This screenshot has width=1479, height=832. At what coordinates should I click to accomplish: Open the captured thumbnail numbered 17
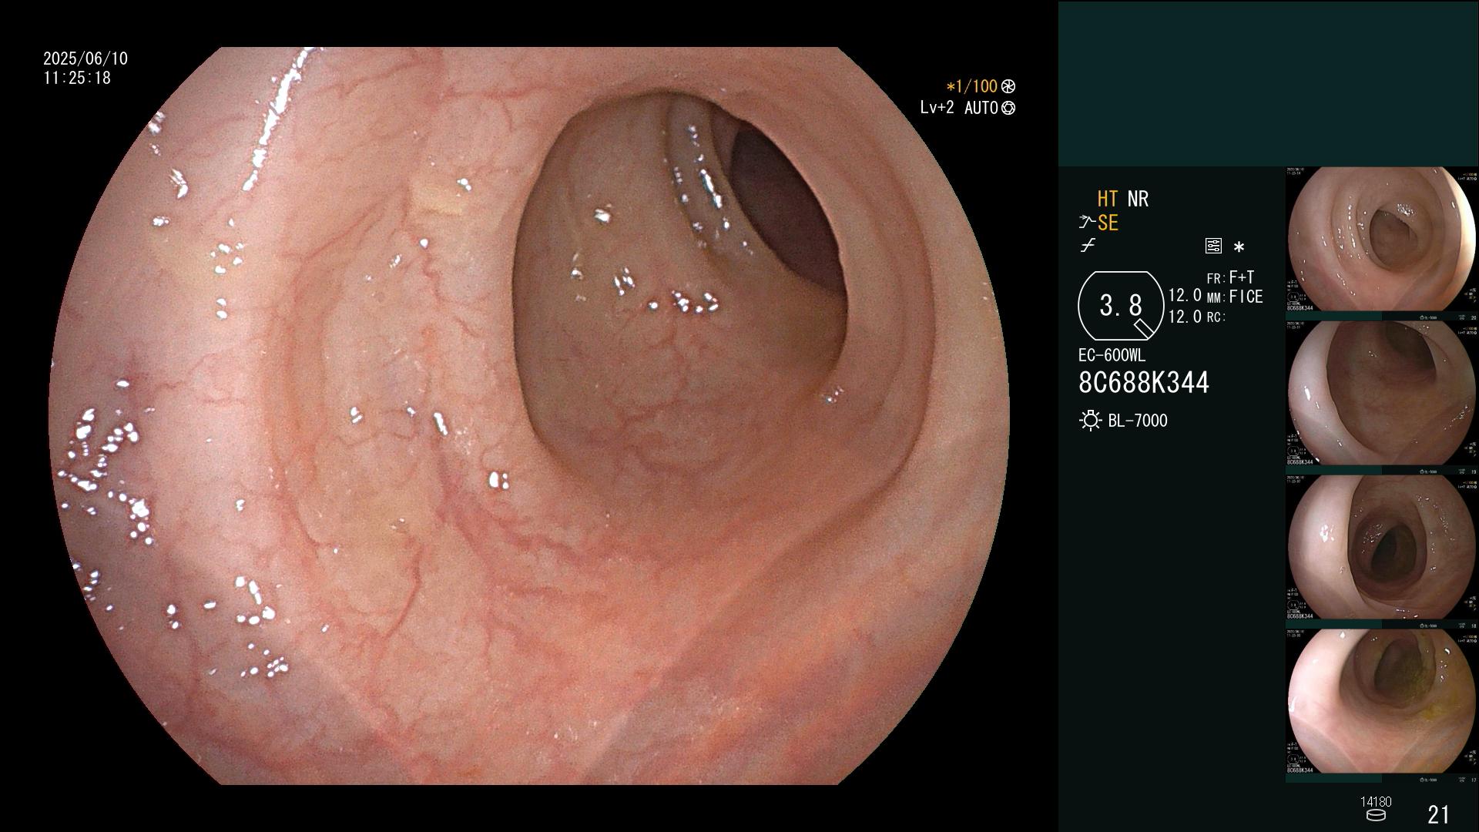(x=1382, y=702)
